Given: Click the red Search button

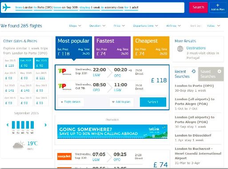Looking at the screenshot, I should pos(198,7).
